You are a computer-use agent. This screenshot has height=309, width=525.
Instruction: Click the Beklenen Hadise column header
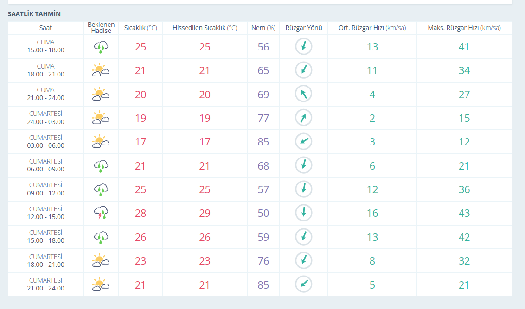tap(101, 28)
